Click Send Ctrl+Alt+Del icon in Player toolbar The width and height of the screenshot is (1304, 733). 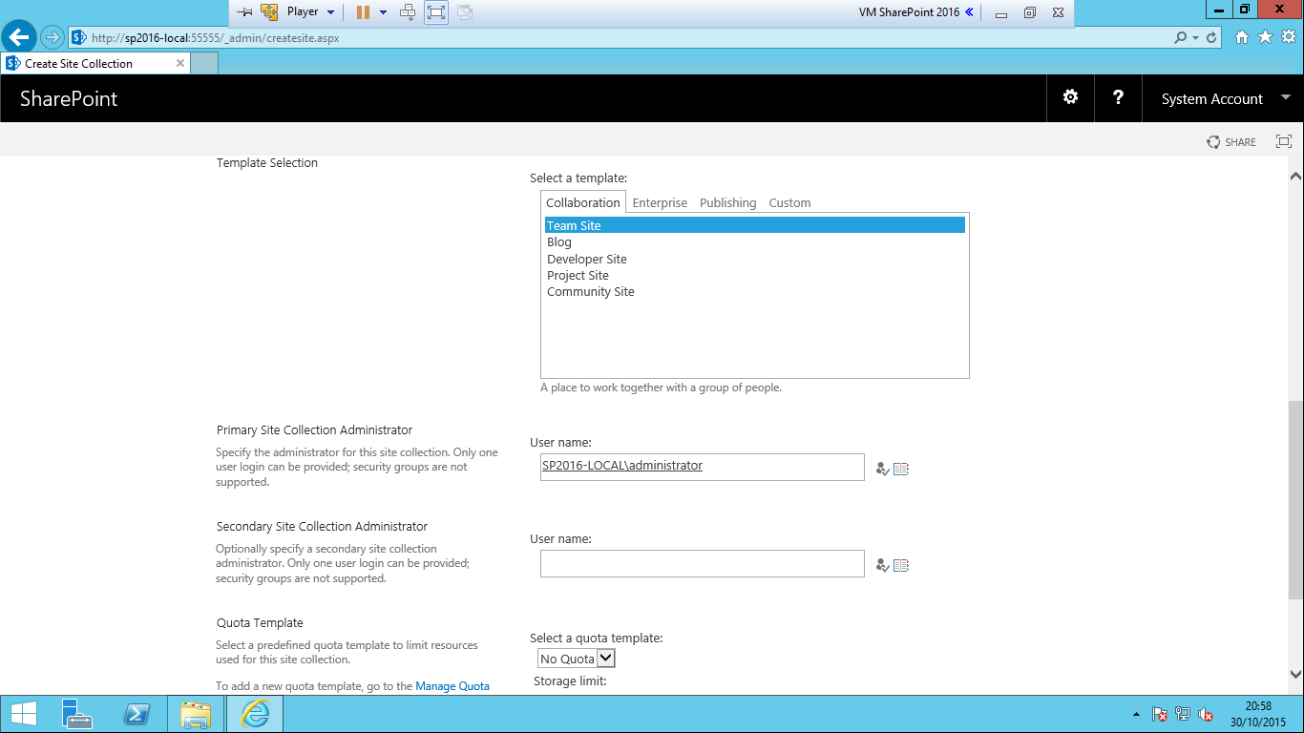pos(408,12)
